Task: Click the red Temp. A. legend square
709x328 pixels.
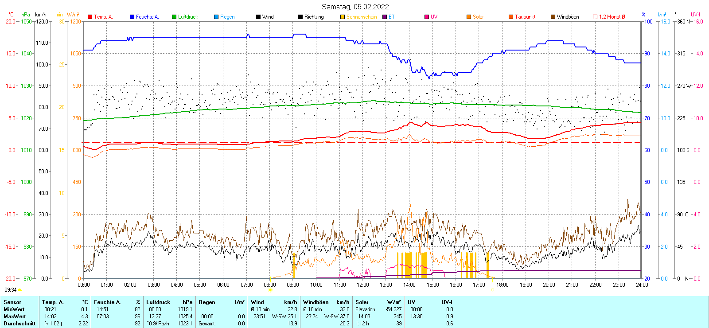Action: point(90,17)
